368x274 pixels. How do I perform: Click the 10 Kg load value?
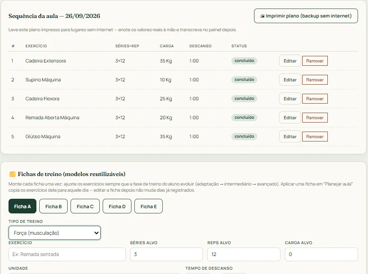[166, 80]
